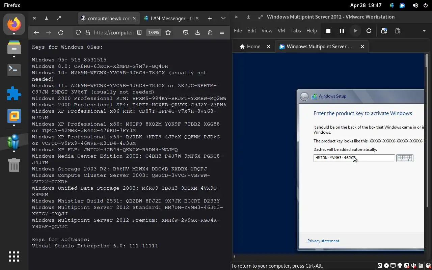Open the system power menu
The height and width of the screenshot is (270, 432).
tap(425, 5)
